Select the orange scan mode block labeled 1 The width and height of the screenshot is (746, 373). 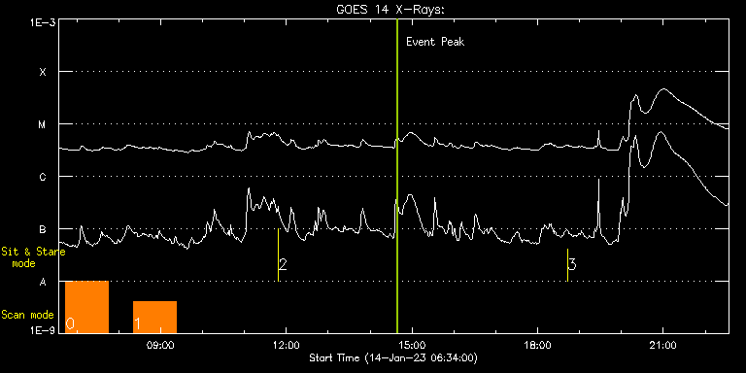[x=155, y=317]
